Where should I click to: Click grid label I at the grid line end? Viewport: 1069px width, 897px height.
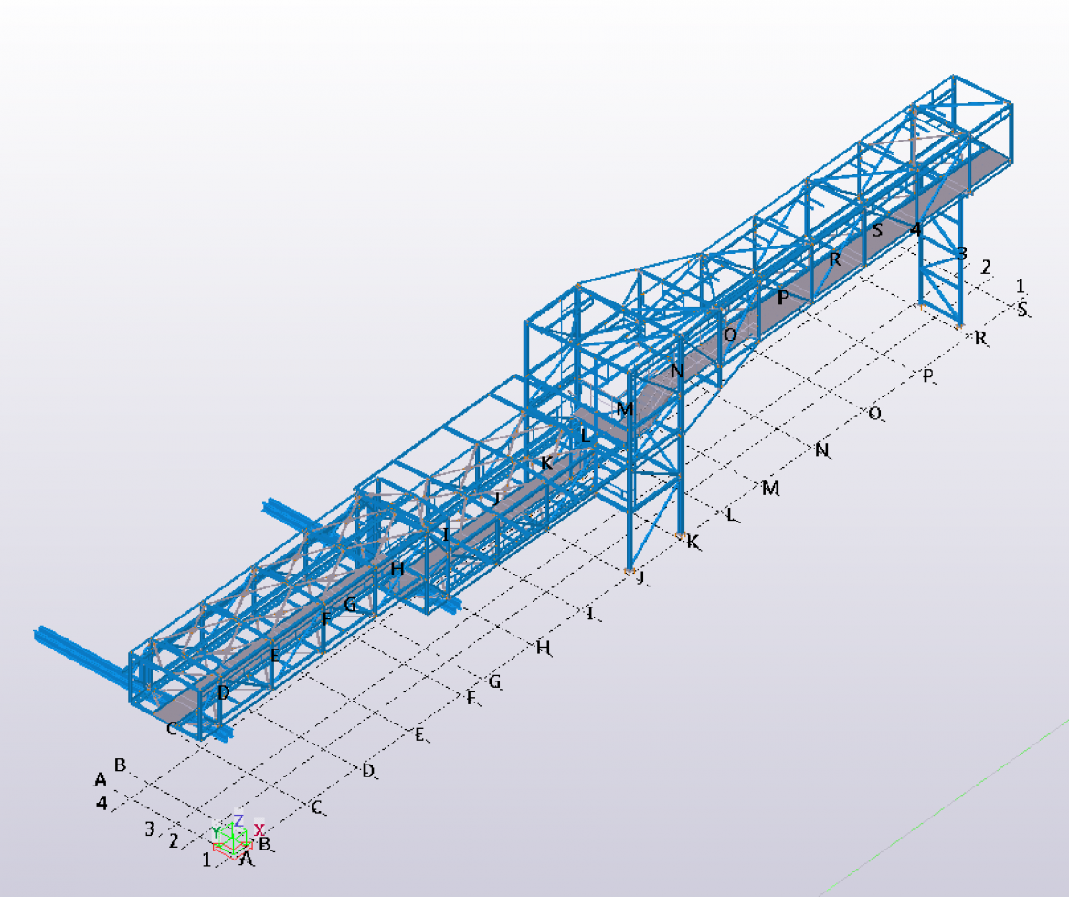pyautogui.click(x=591, y=613)
